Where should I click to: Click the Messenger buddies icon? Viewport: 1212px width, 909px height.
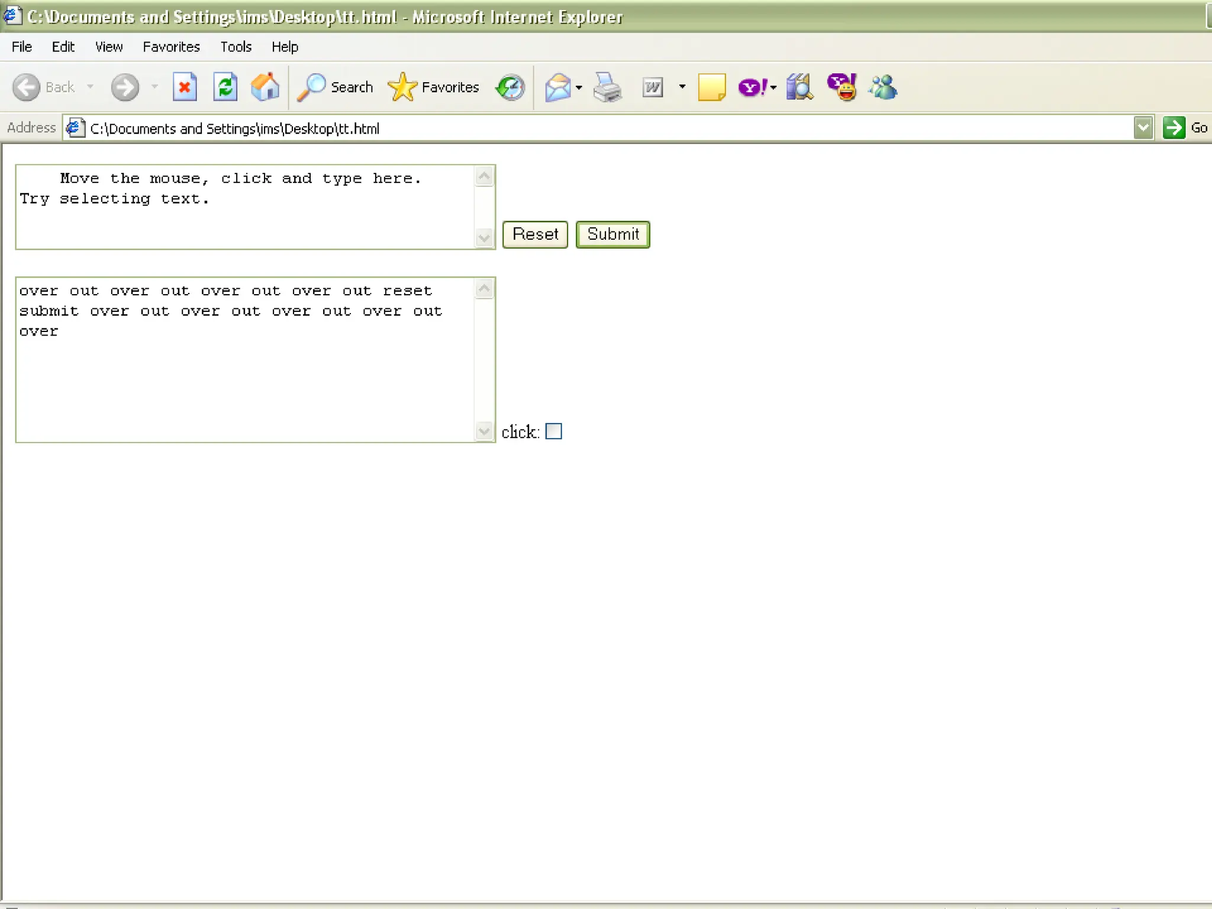point(882,88)
